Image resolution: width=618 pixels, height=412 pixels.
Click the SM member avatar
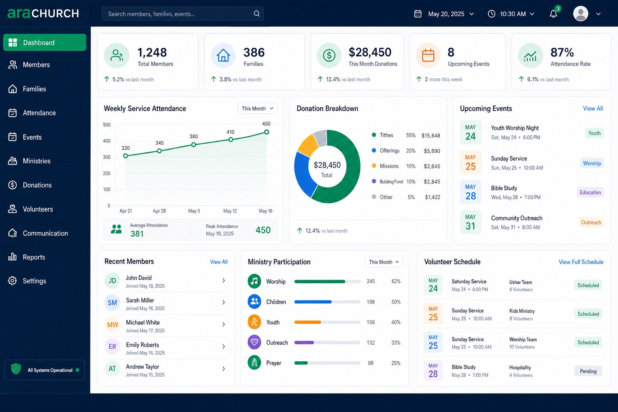(x=112, y=303)
